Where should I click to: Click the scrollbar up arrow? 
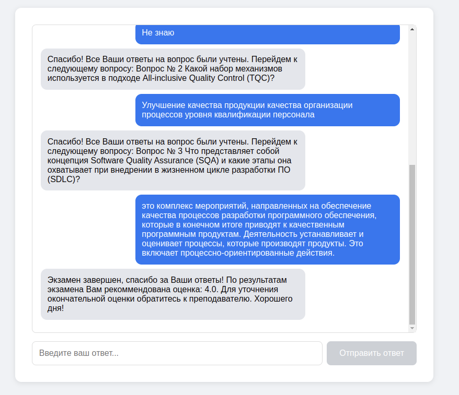[x=412, y=29]
